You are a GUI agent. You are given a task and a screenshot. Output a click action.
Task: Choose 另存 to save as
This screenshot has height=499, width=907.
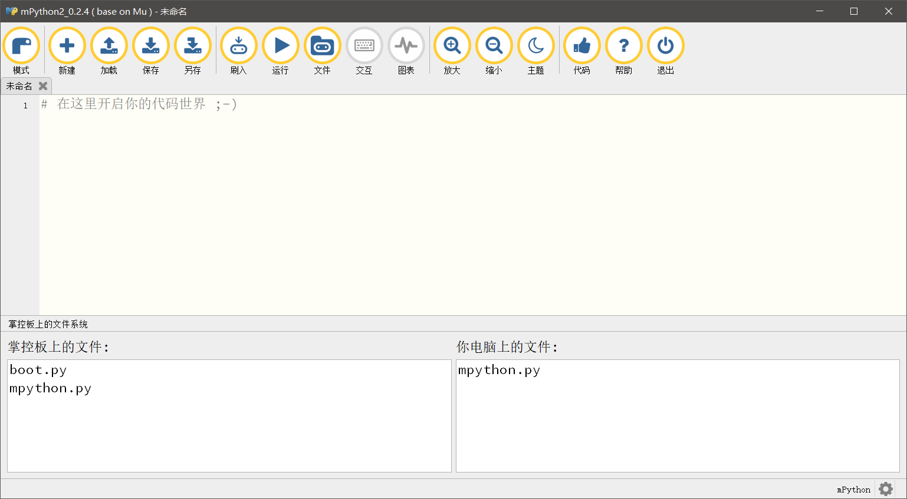pyautogui.click(x=193, y=51)
